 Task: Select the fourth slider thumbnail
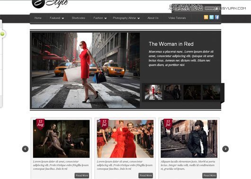coord(212,92)
